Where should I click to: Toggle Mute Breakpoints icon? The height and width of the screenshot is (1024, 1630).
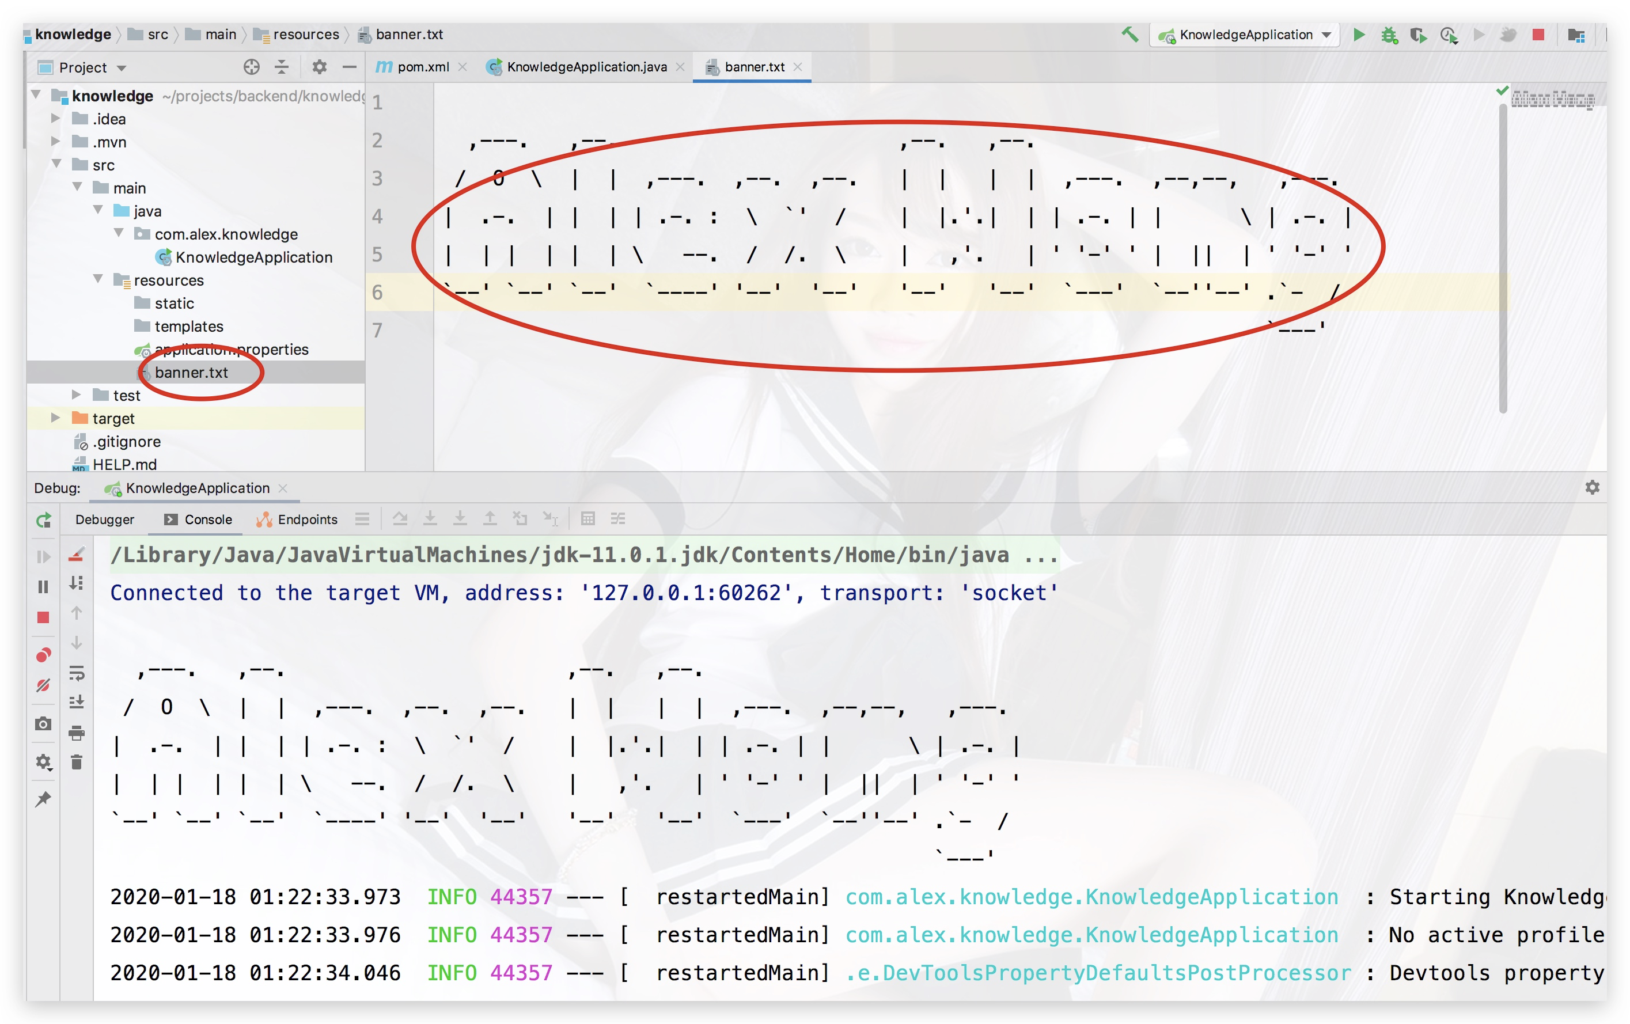tap(43, 685)
